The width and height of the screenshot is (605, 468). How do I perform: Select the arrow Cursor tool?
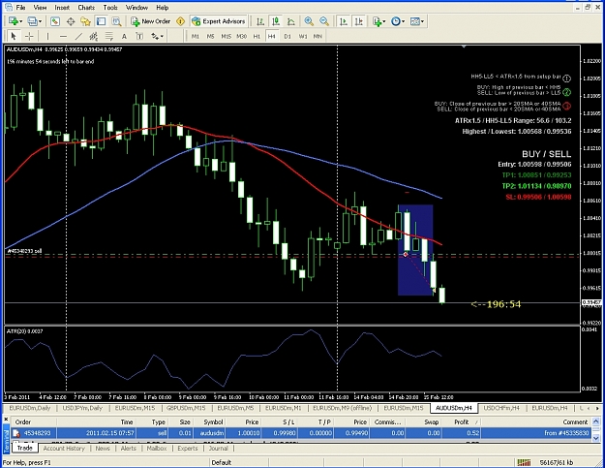[x=14, y=36]
